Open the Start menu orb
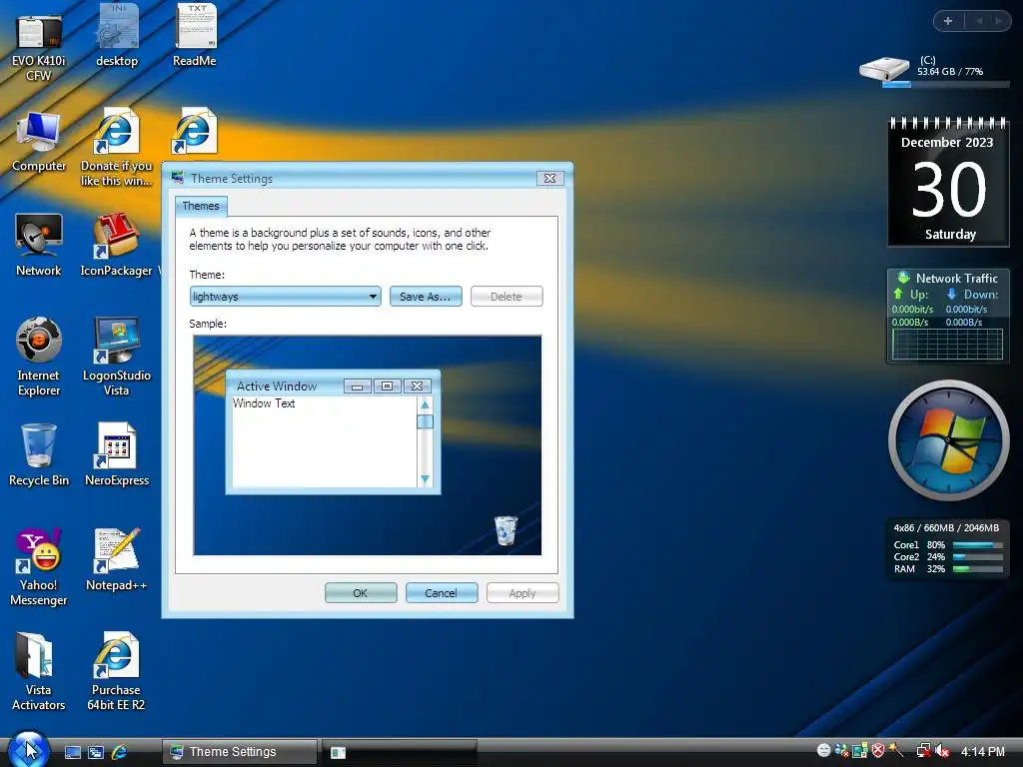 tap(28, 750)
